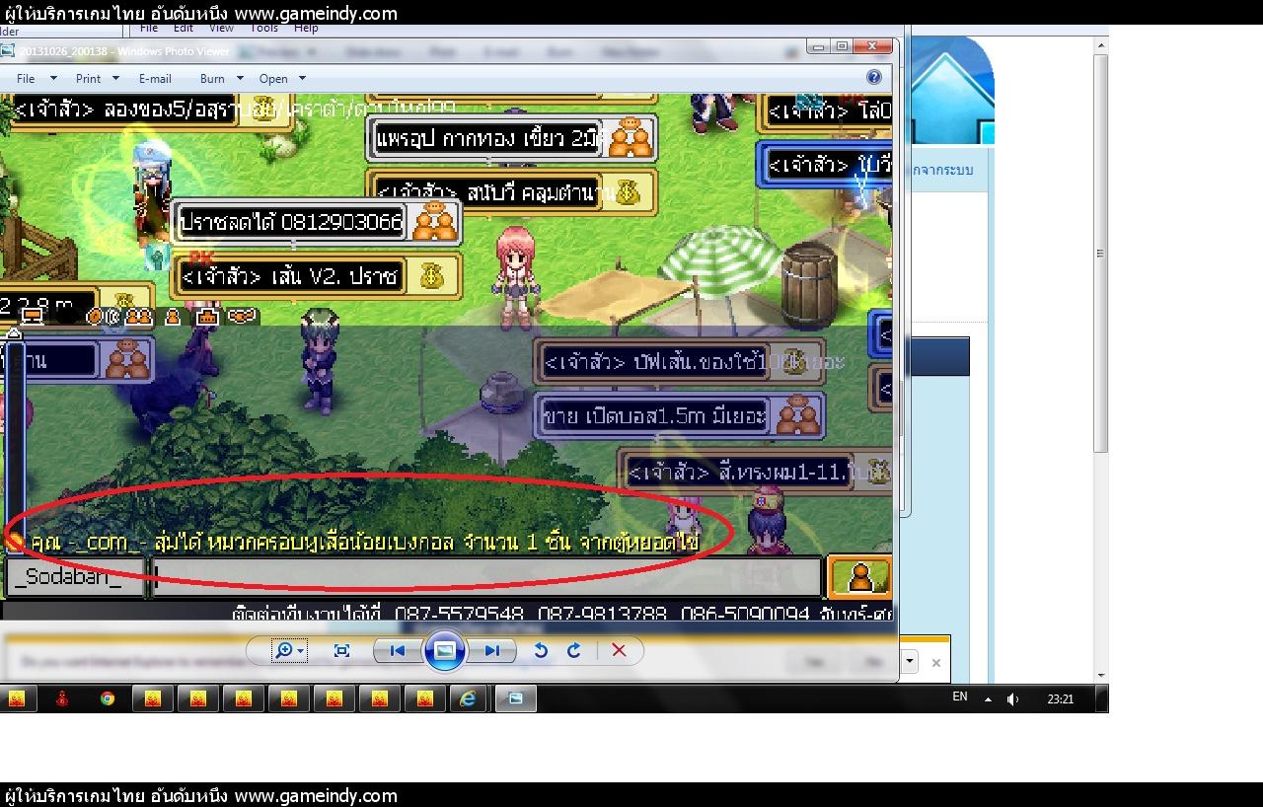Image resolution: width=1263 pixels, height=807 pixels.
Task: Click the Photo Viewer taskbar button
Action: click(x=515, y=698)
